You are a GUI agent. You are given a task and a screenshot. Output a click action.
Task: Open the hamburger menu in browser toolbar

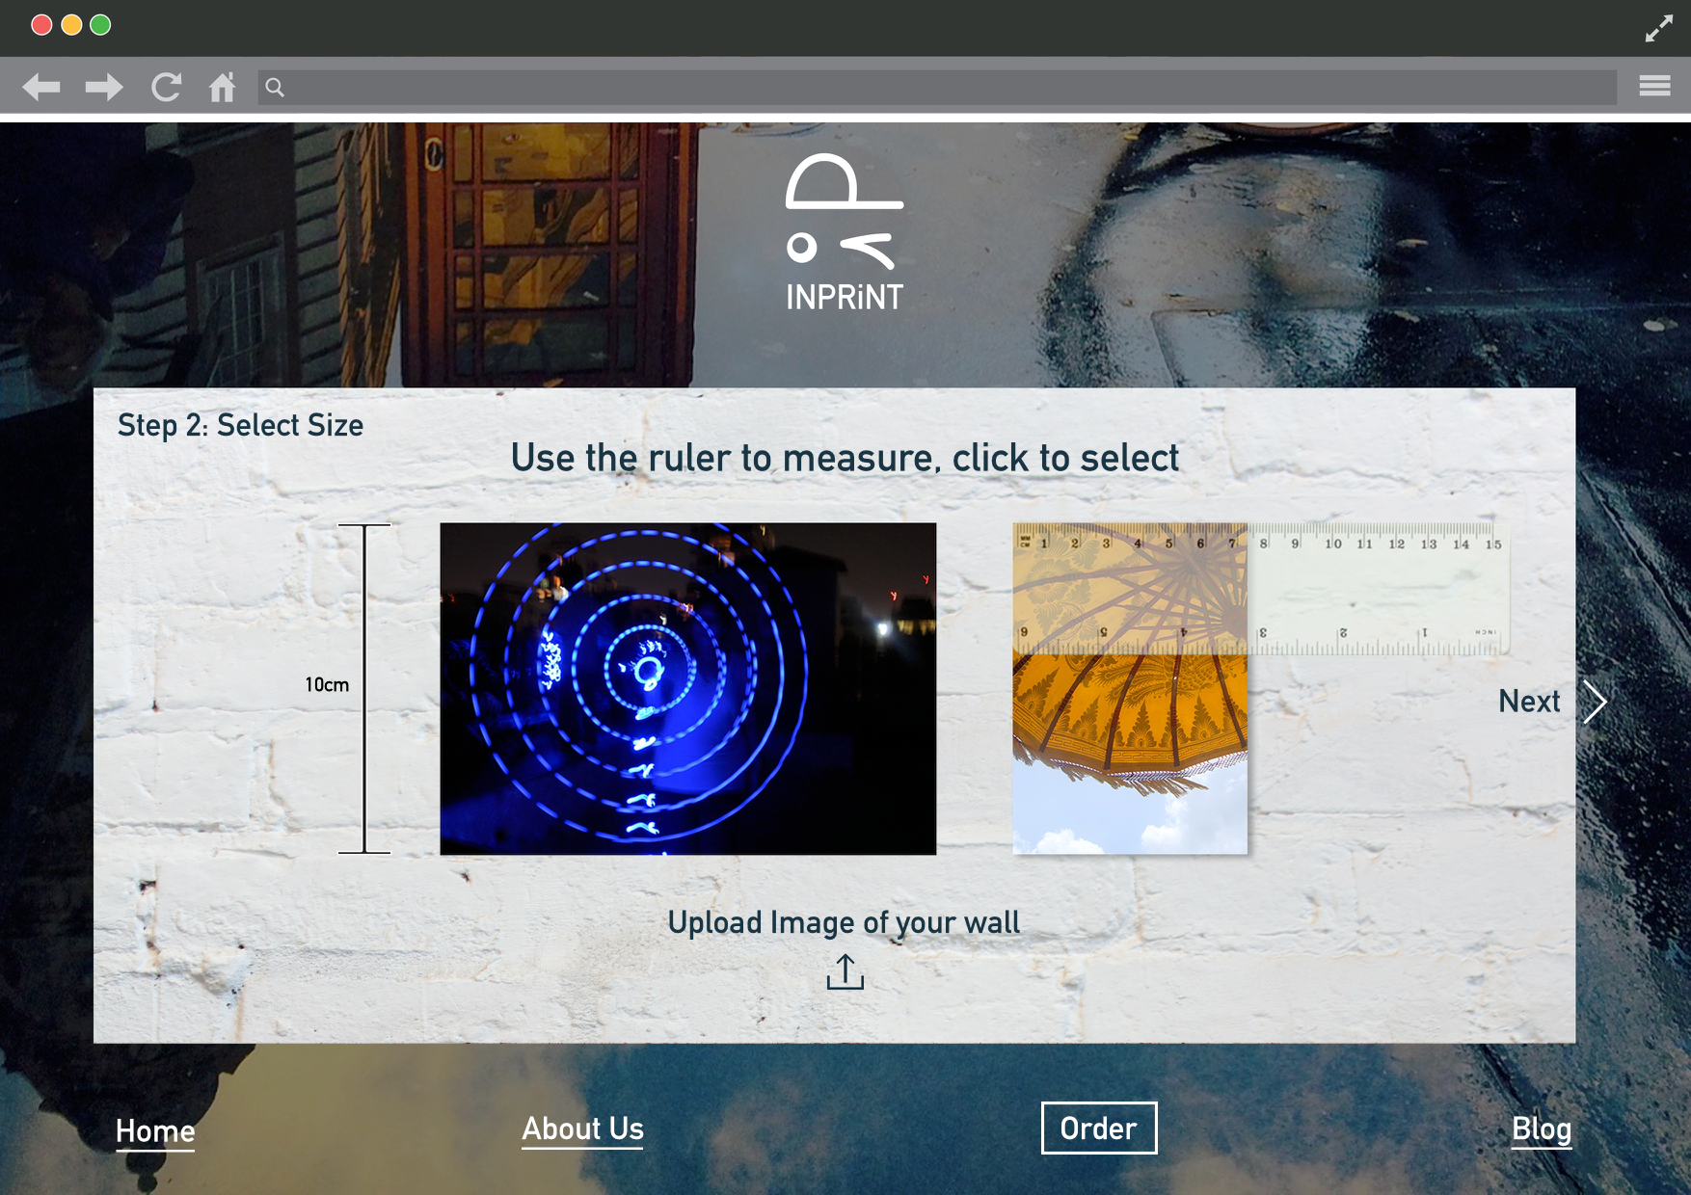pos(1654,87)
